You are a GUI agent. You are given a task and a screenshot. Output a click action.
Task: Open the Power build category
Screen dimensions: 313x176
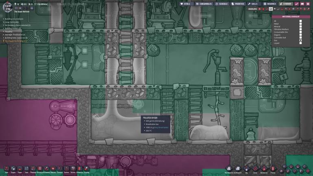coord(20,168)
